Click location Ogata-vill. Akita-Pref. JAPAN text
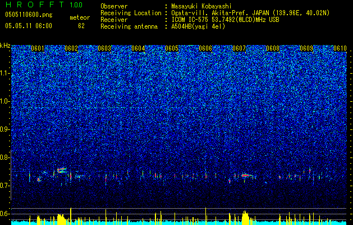Screen dimensions: 353x225 pos(219,13)
